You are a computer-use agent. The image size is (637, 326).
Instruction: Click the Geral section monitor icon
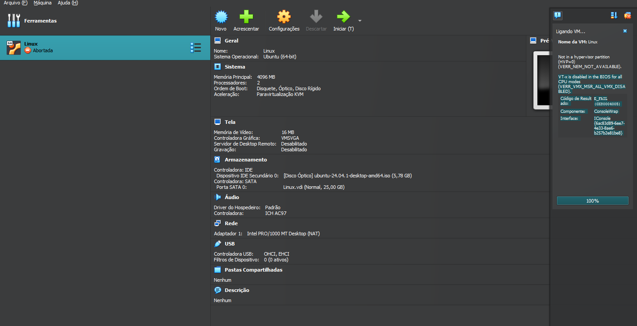(217, 41)
